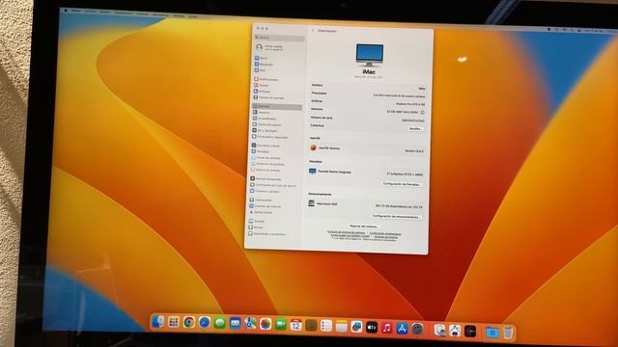
Task: Go back with the toolbar chevron
Action: tap(313, 30)
